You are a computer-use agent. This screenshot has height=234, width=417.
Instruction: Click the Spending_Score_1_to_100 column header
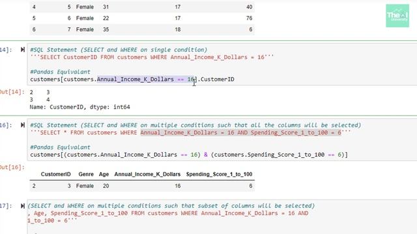(x=219, y=174)
